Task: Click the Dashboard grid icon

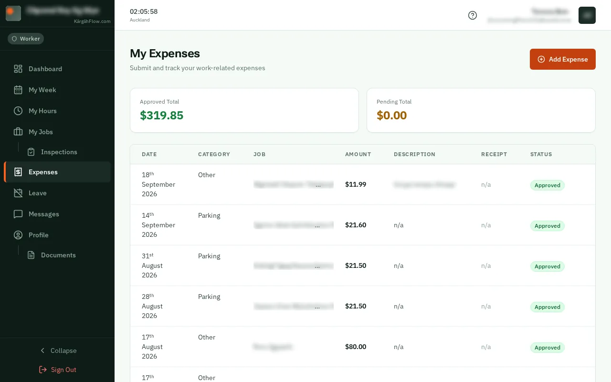Action: point(18,69)
